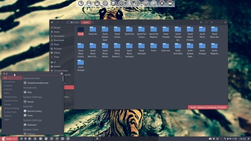Image resolution: width=251 pixels, height=141 pixels.
Task: Click the volume icon in system tray
Action: (230, 139)
